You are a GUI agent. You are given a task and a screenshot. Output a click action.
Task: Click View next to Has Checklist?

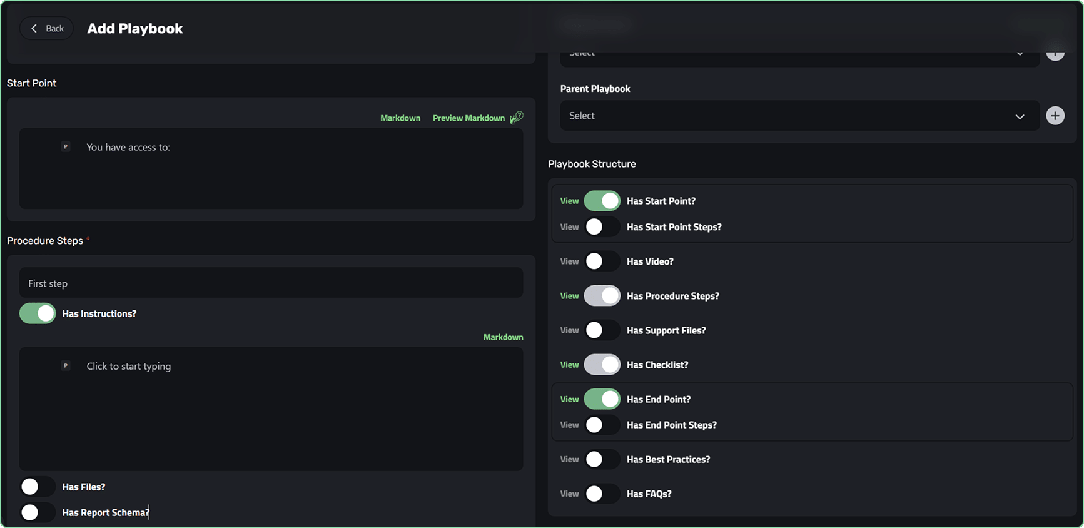(569, 364)
